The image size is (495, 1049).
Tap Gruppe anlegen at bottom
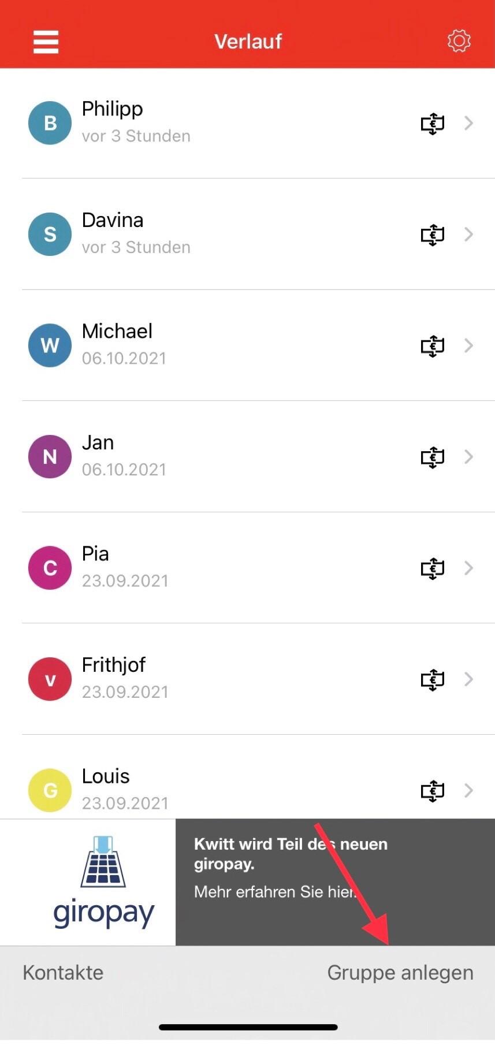tap(400, 973)
